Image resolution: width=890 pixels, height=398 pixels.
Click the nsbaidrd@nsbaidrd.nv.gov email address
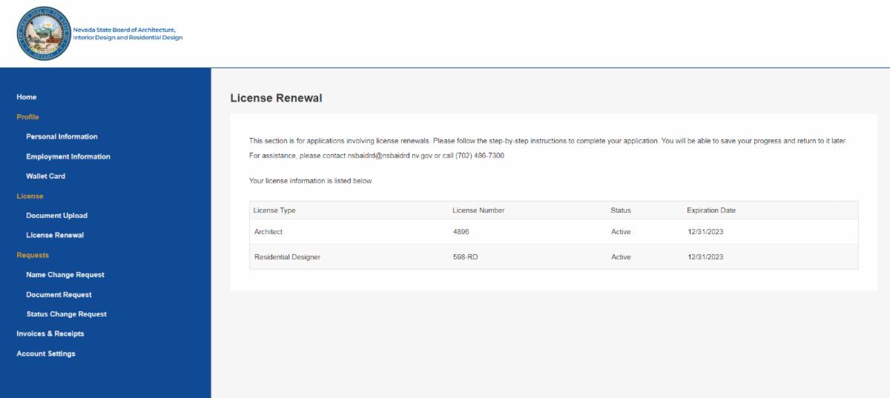pos(390,156)
